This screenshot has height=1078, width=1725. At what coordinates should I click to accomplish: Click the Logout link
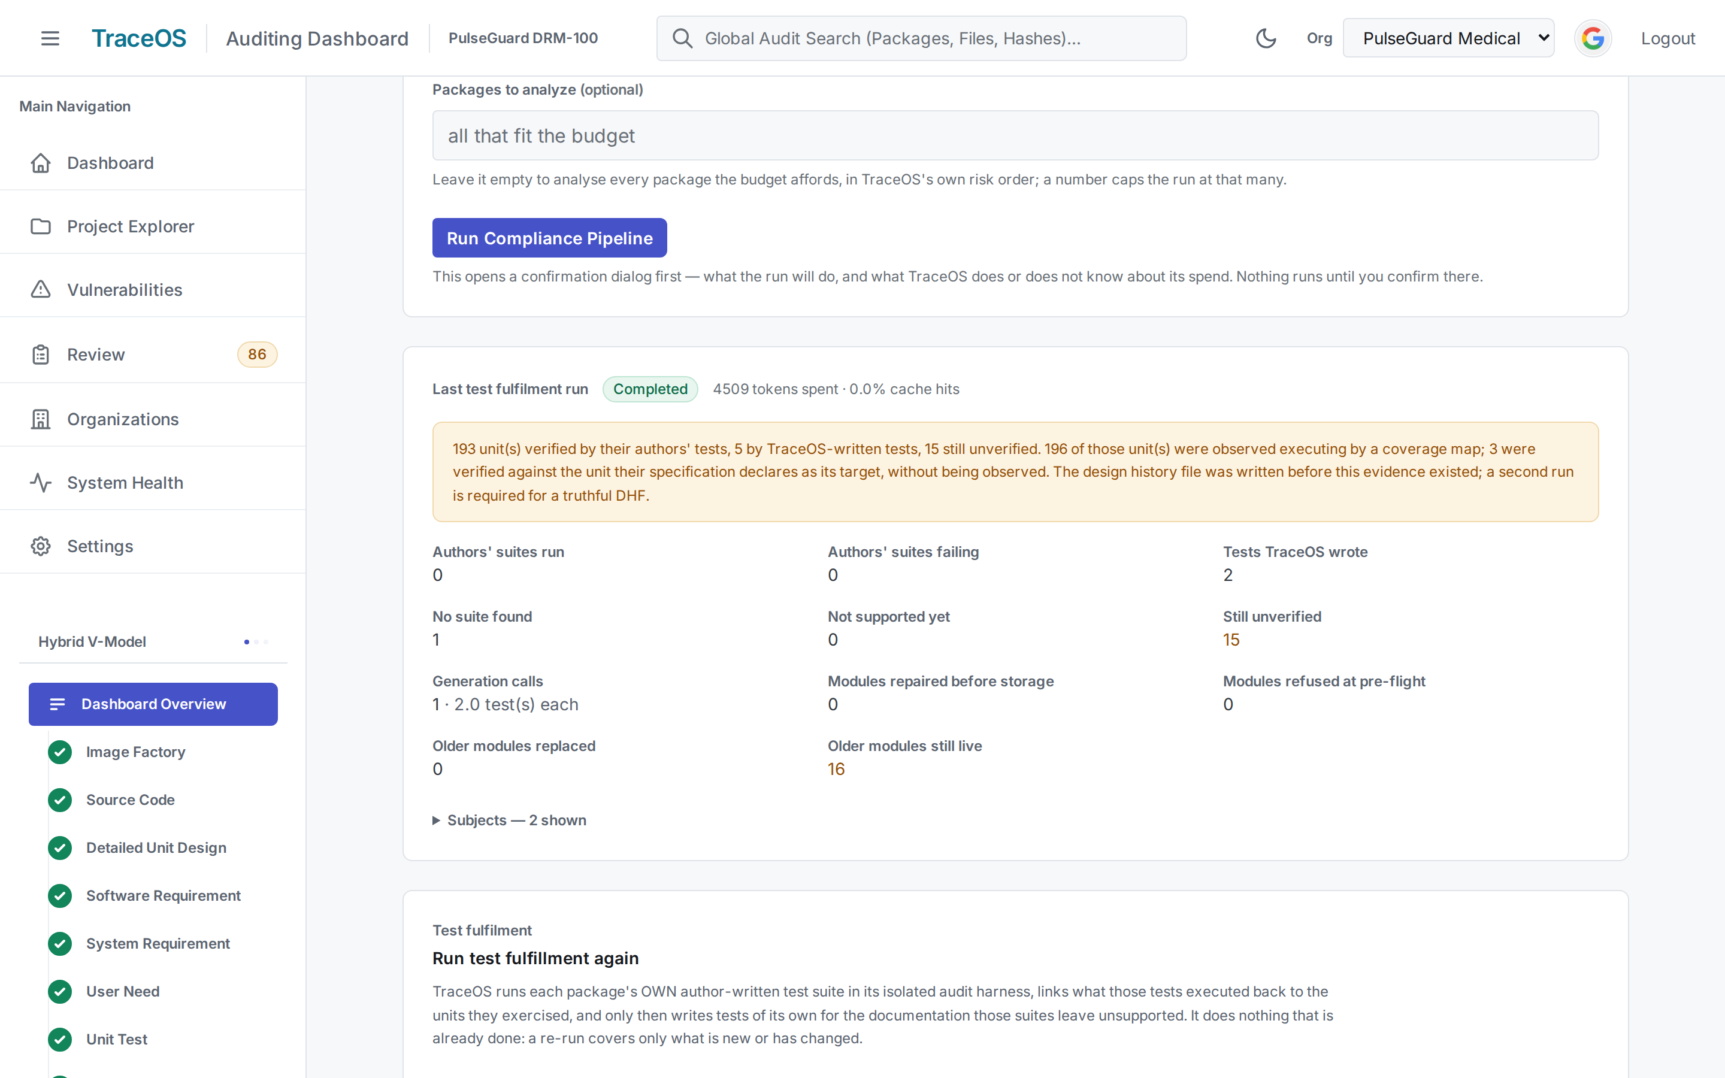click(1668, 38)
